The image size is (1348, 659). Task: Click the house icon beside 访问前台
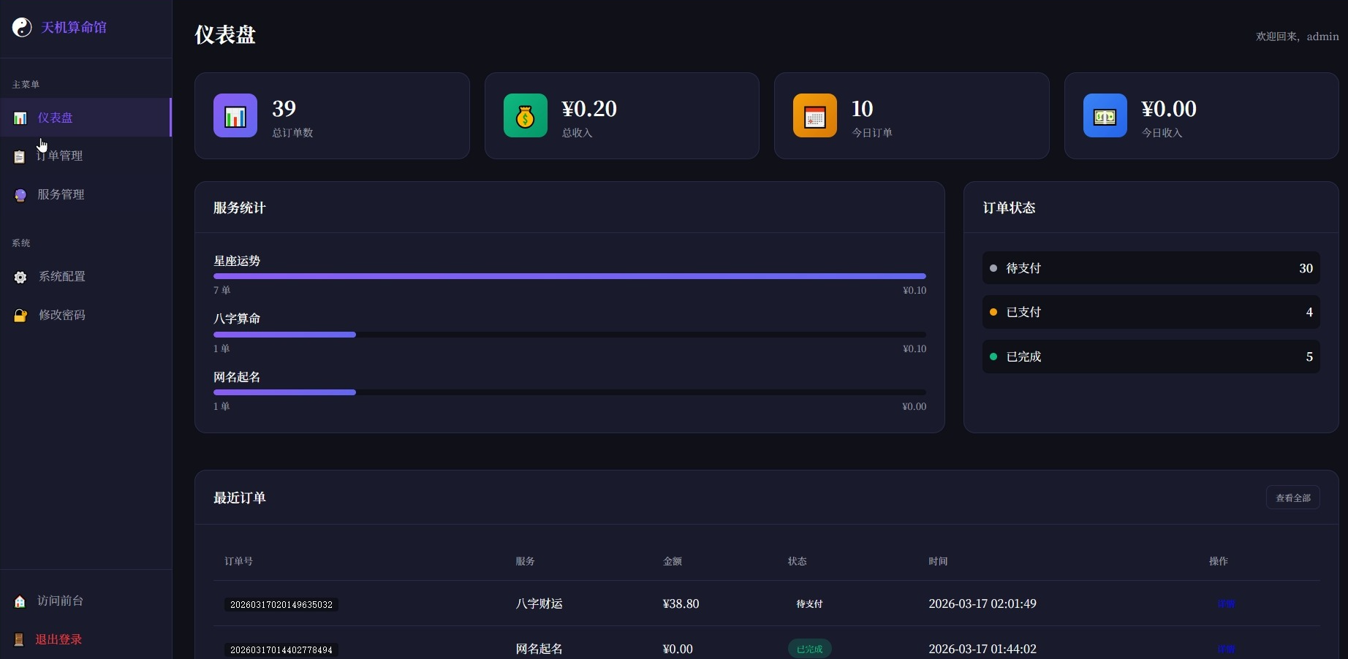click(x=20, y=601)
